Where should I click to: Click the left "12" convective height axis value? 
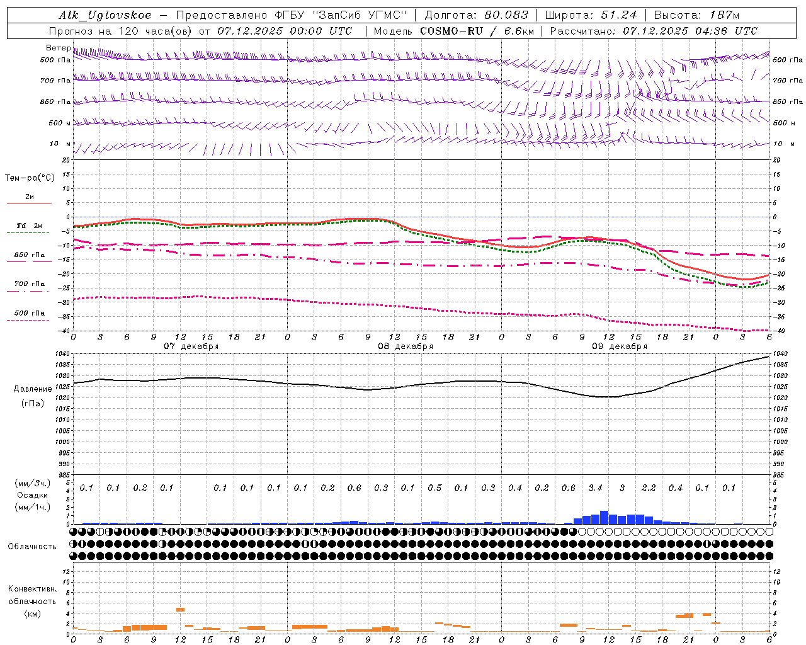(x=67, y=571)
